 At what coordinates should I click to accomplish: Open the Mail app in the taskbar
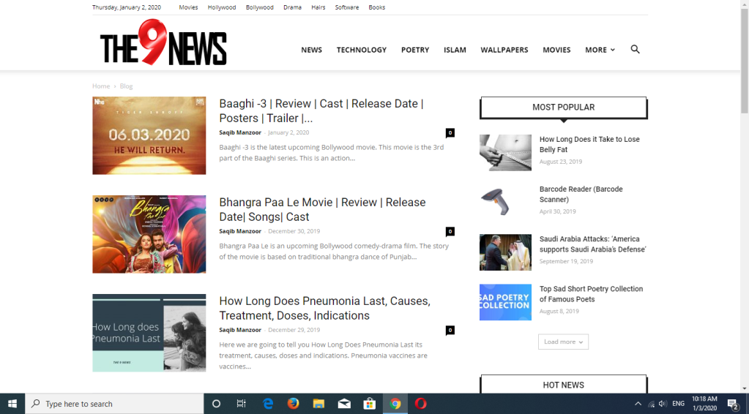coord(344,404)
